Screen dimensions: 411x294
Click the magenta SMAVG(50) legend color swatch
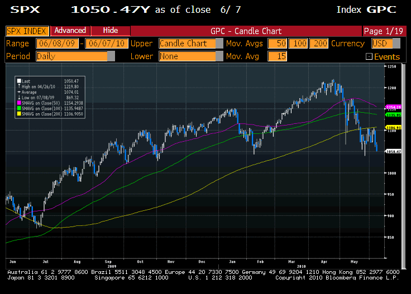pos(19,103)
